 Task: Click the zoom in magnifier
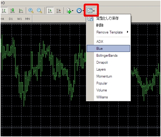(x=31, y=11)
